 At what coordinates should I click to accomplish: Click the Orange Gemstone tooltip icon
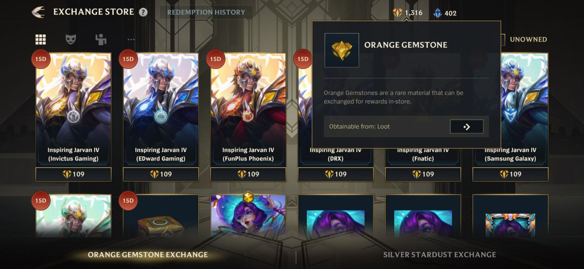point(342,50)
